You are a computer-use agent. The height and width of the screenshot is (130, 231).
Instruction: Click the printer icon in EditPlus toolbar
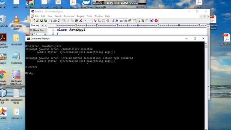[x=55, y=21]
